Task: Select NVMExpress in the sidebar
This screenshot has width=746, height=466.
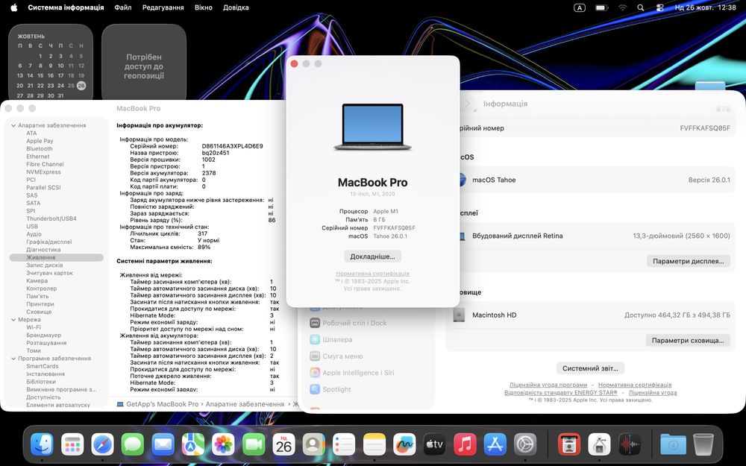Action: [x=43, y=172]
